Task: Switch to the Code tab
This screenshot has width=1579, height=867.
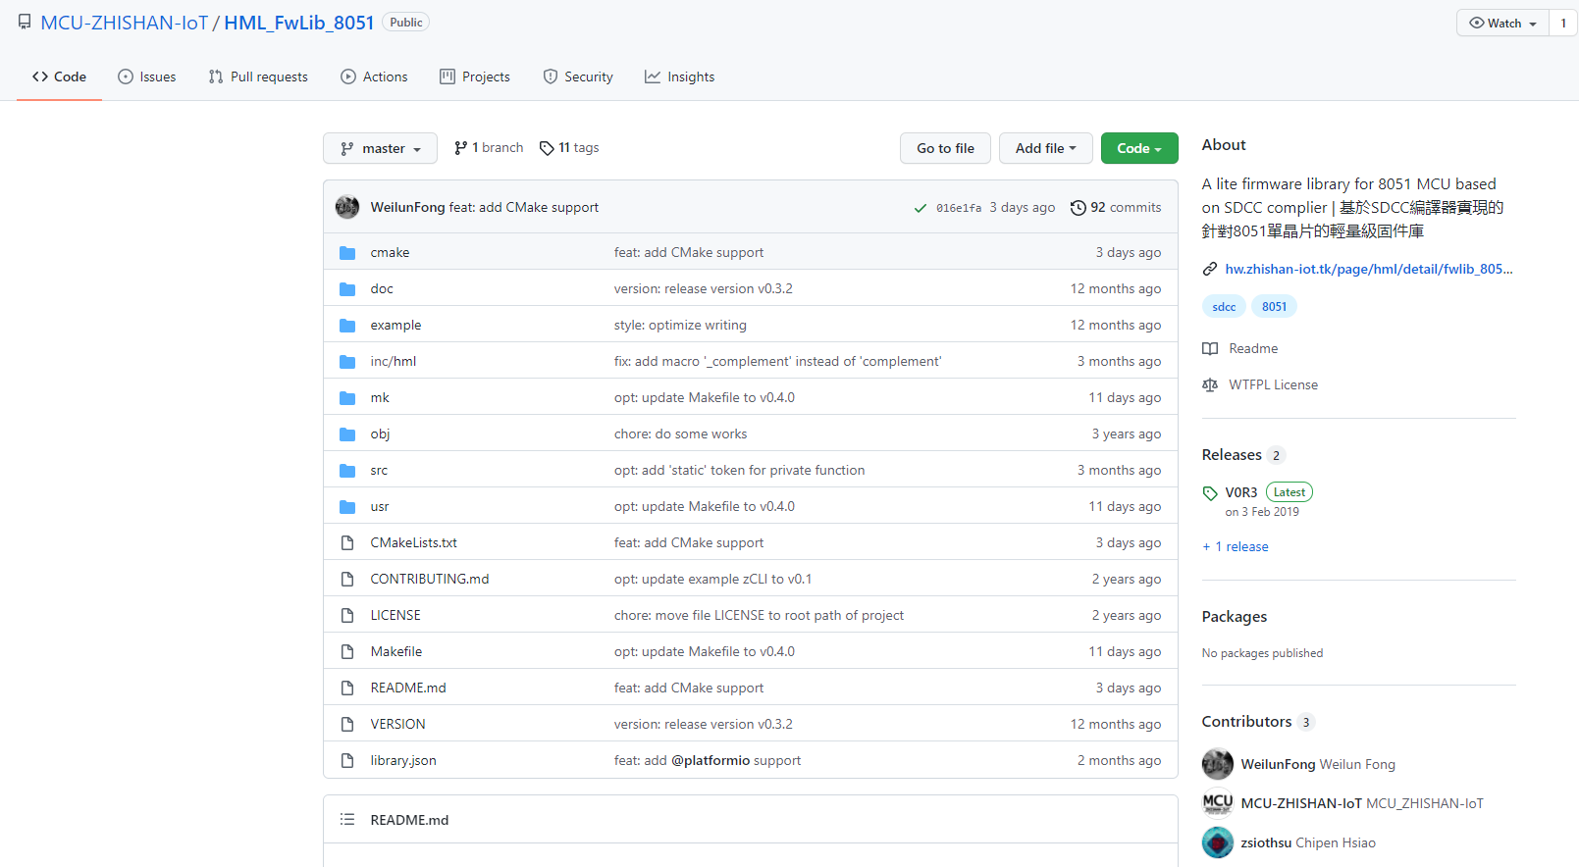Action: pyautogui.click(x=59, y=76)
